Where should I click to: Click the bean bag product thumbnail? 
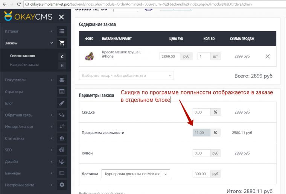[x=90, y=56]
